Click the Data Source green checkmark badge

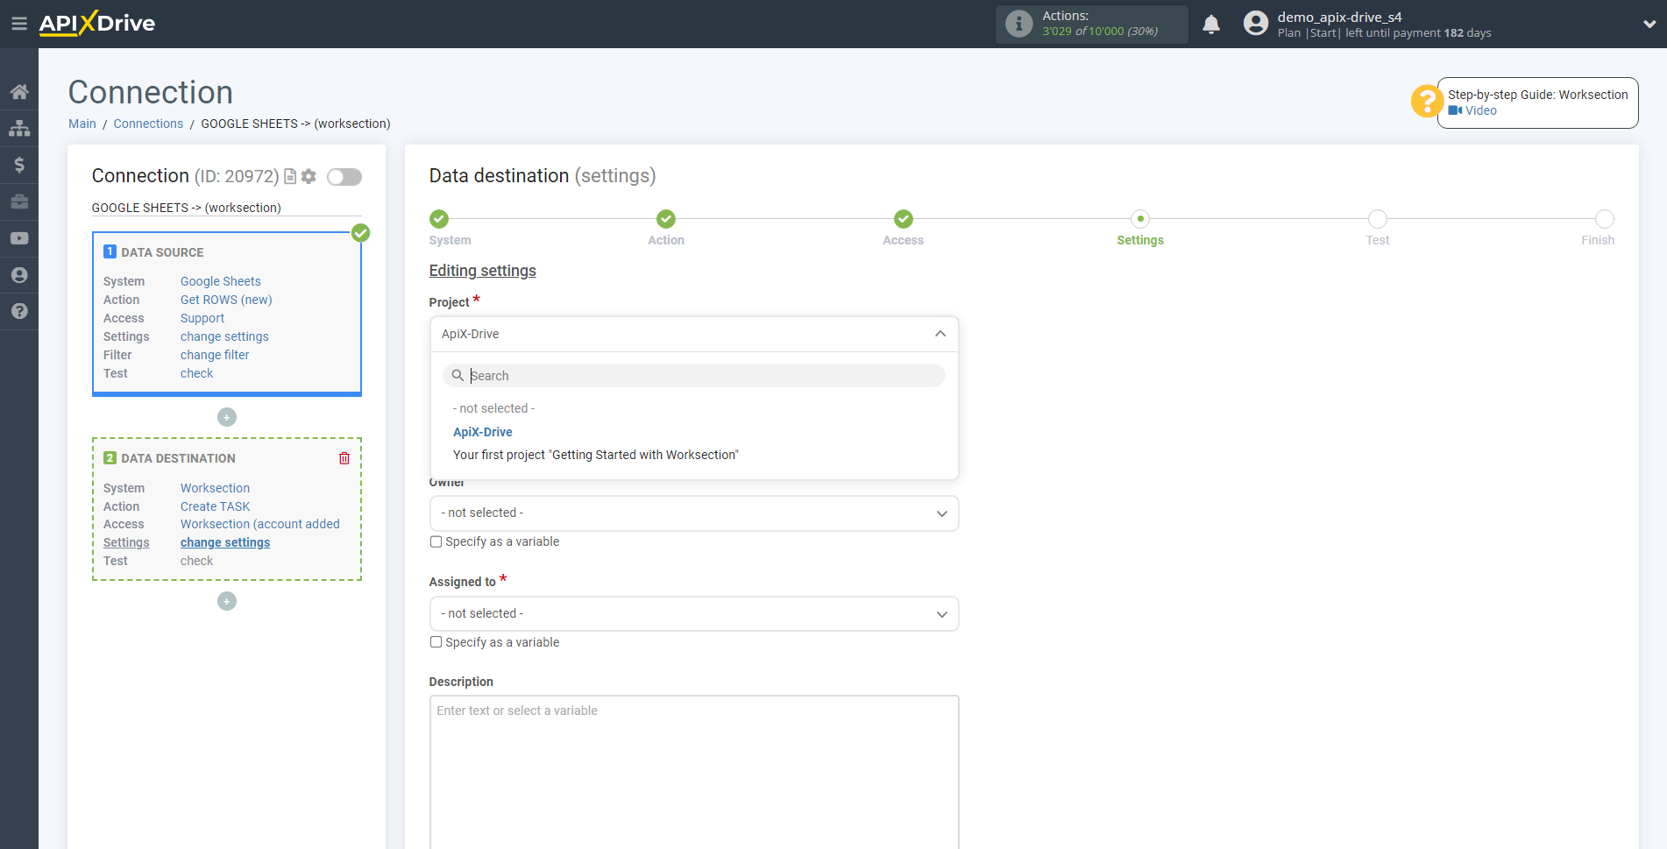(x=360, y=233)
